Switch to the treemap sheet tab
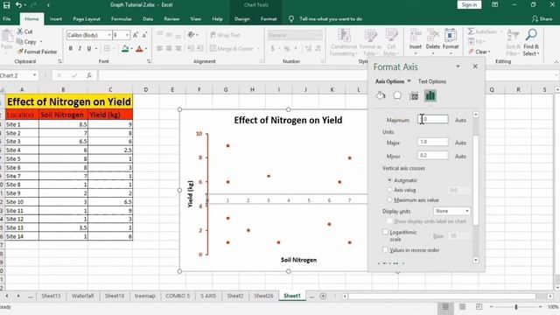Screen dimensions: 560x315 (x=144, y=296)
